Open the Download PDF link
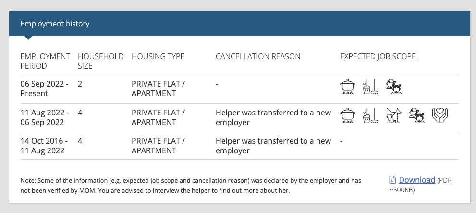This screenshot has width=476, height=213. pos(417,180)
